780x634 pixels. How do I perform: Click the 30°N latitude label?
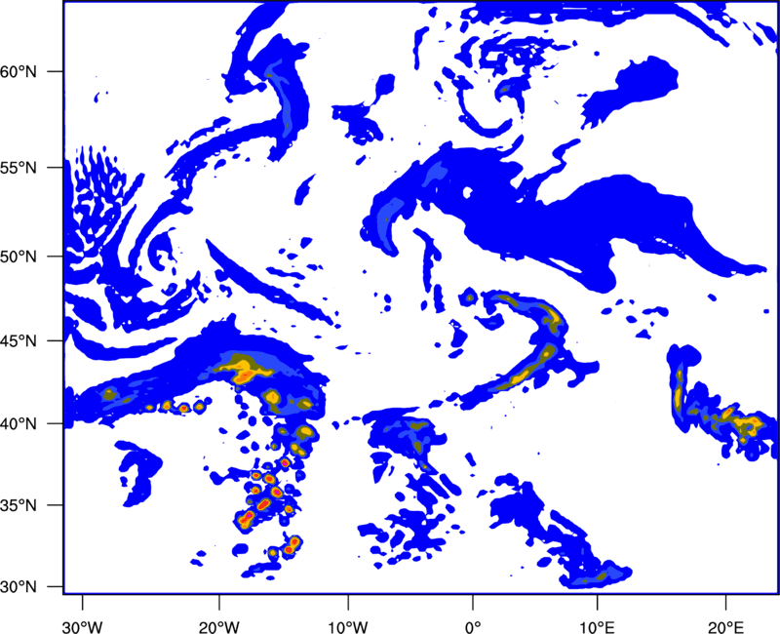[x=19, y=587]
